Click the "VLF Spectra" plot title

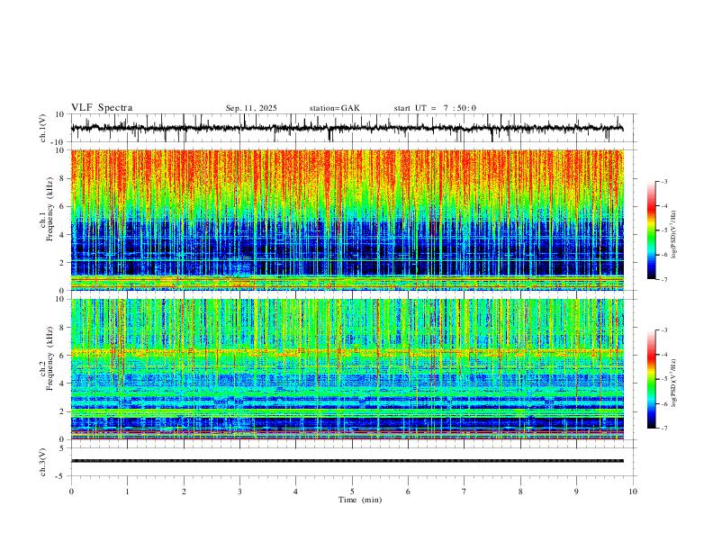102,107
